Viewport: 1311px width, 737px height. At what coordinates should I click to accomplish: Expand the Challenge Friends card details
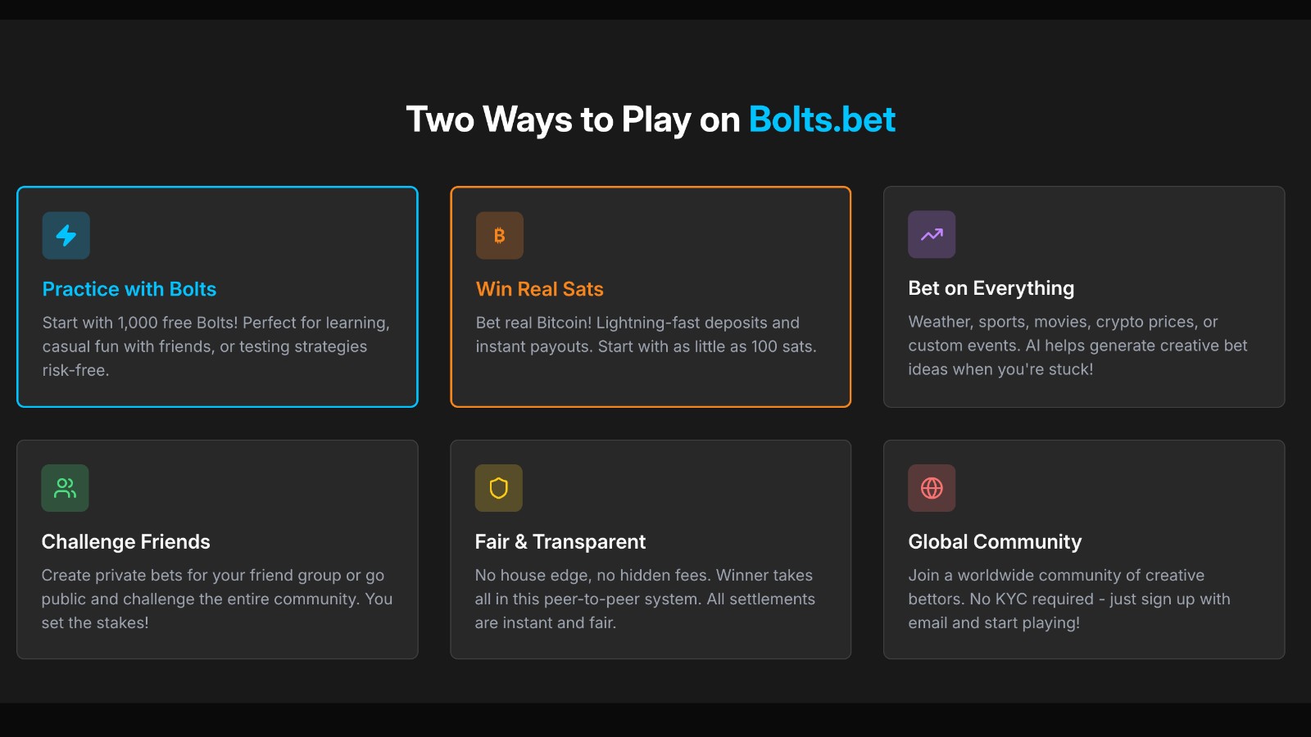216,549
